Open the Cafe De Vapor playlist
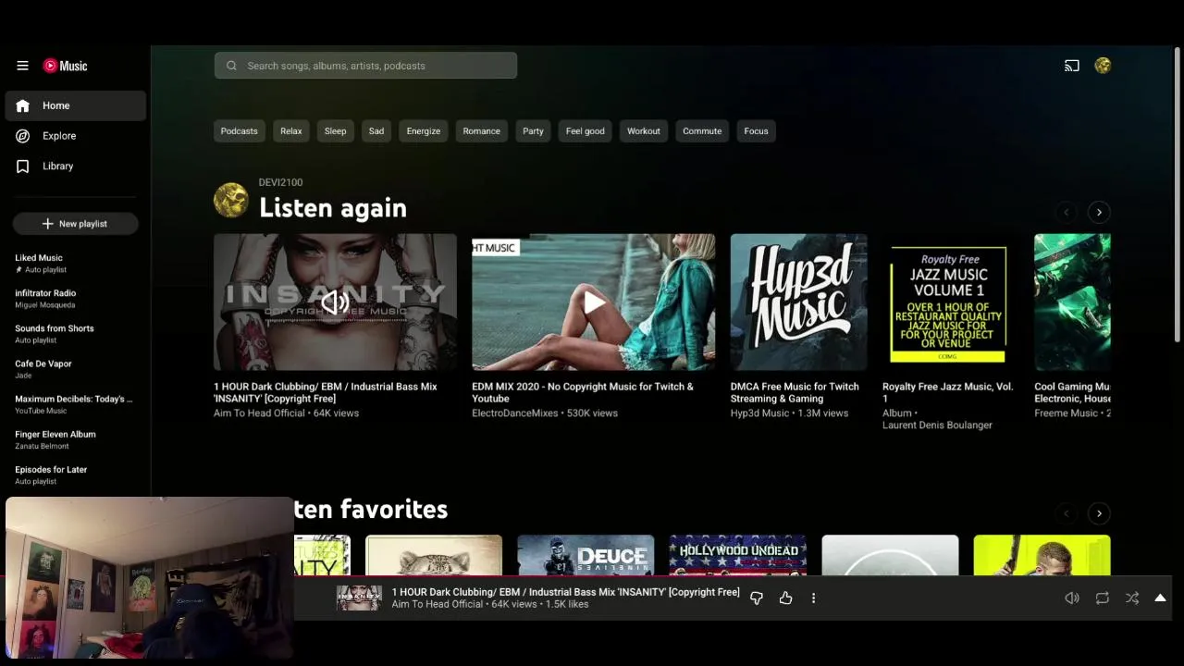 tap(76, 369)
